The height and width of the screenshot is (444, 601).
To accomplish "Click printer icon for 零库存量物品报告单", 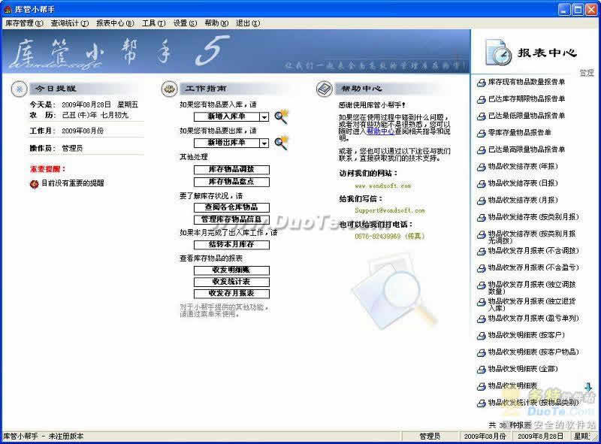I will point(481,133).
